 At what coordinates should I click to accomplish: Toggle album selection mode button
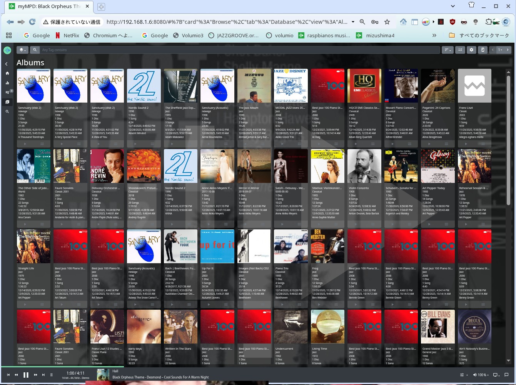(460, 50)
